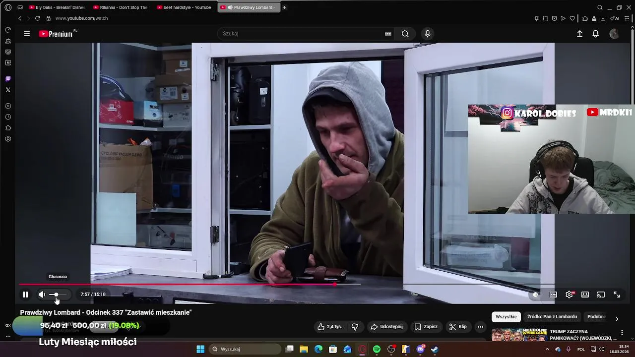Focus the Szukaj search field

coord(300,34)
